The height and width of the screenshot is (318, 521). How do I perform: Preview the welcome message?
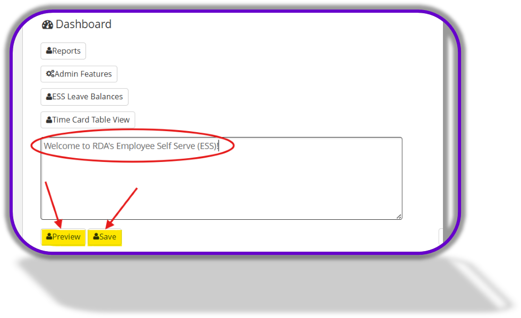pos(63,237)
